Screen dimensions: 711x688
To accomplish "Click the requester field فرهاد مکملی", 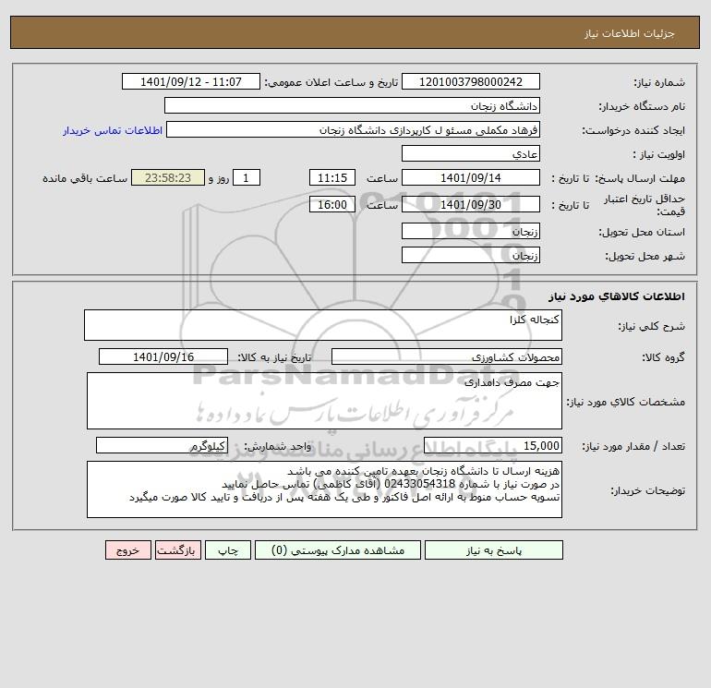I will 354,129.
